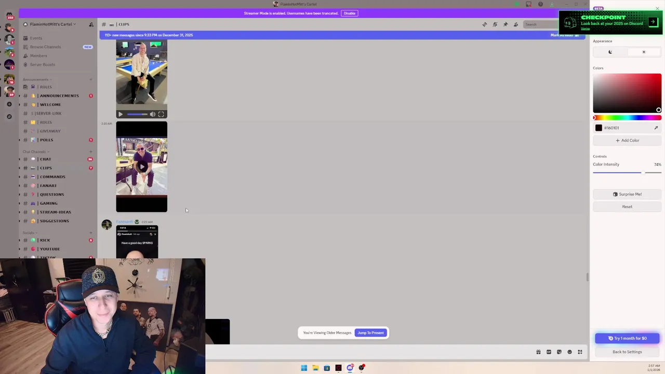Click the eyedropper icon next to #160101
This screenshot has height=374, width=665.
click(x=656, y=128)
